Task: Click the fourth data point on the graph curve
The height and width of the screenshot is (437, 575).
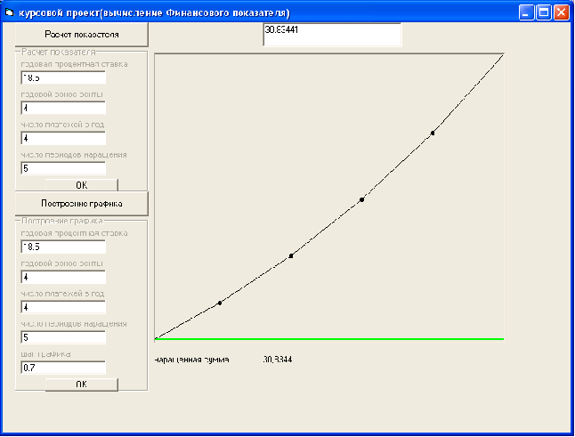Action: coord(433,134)
